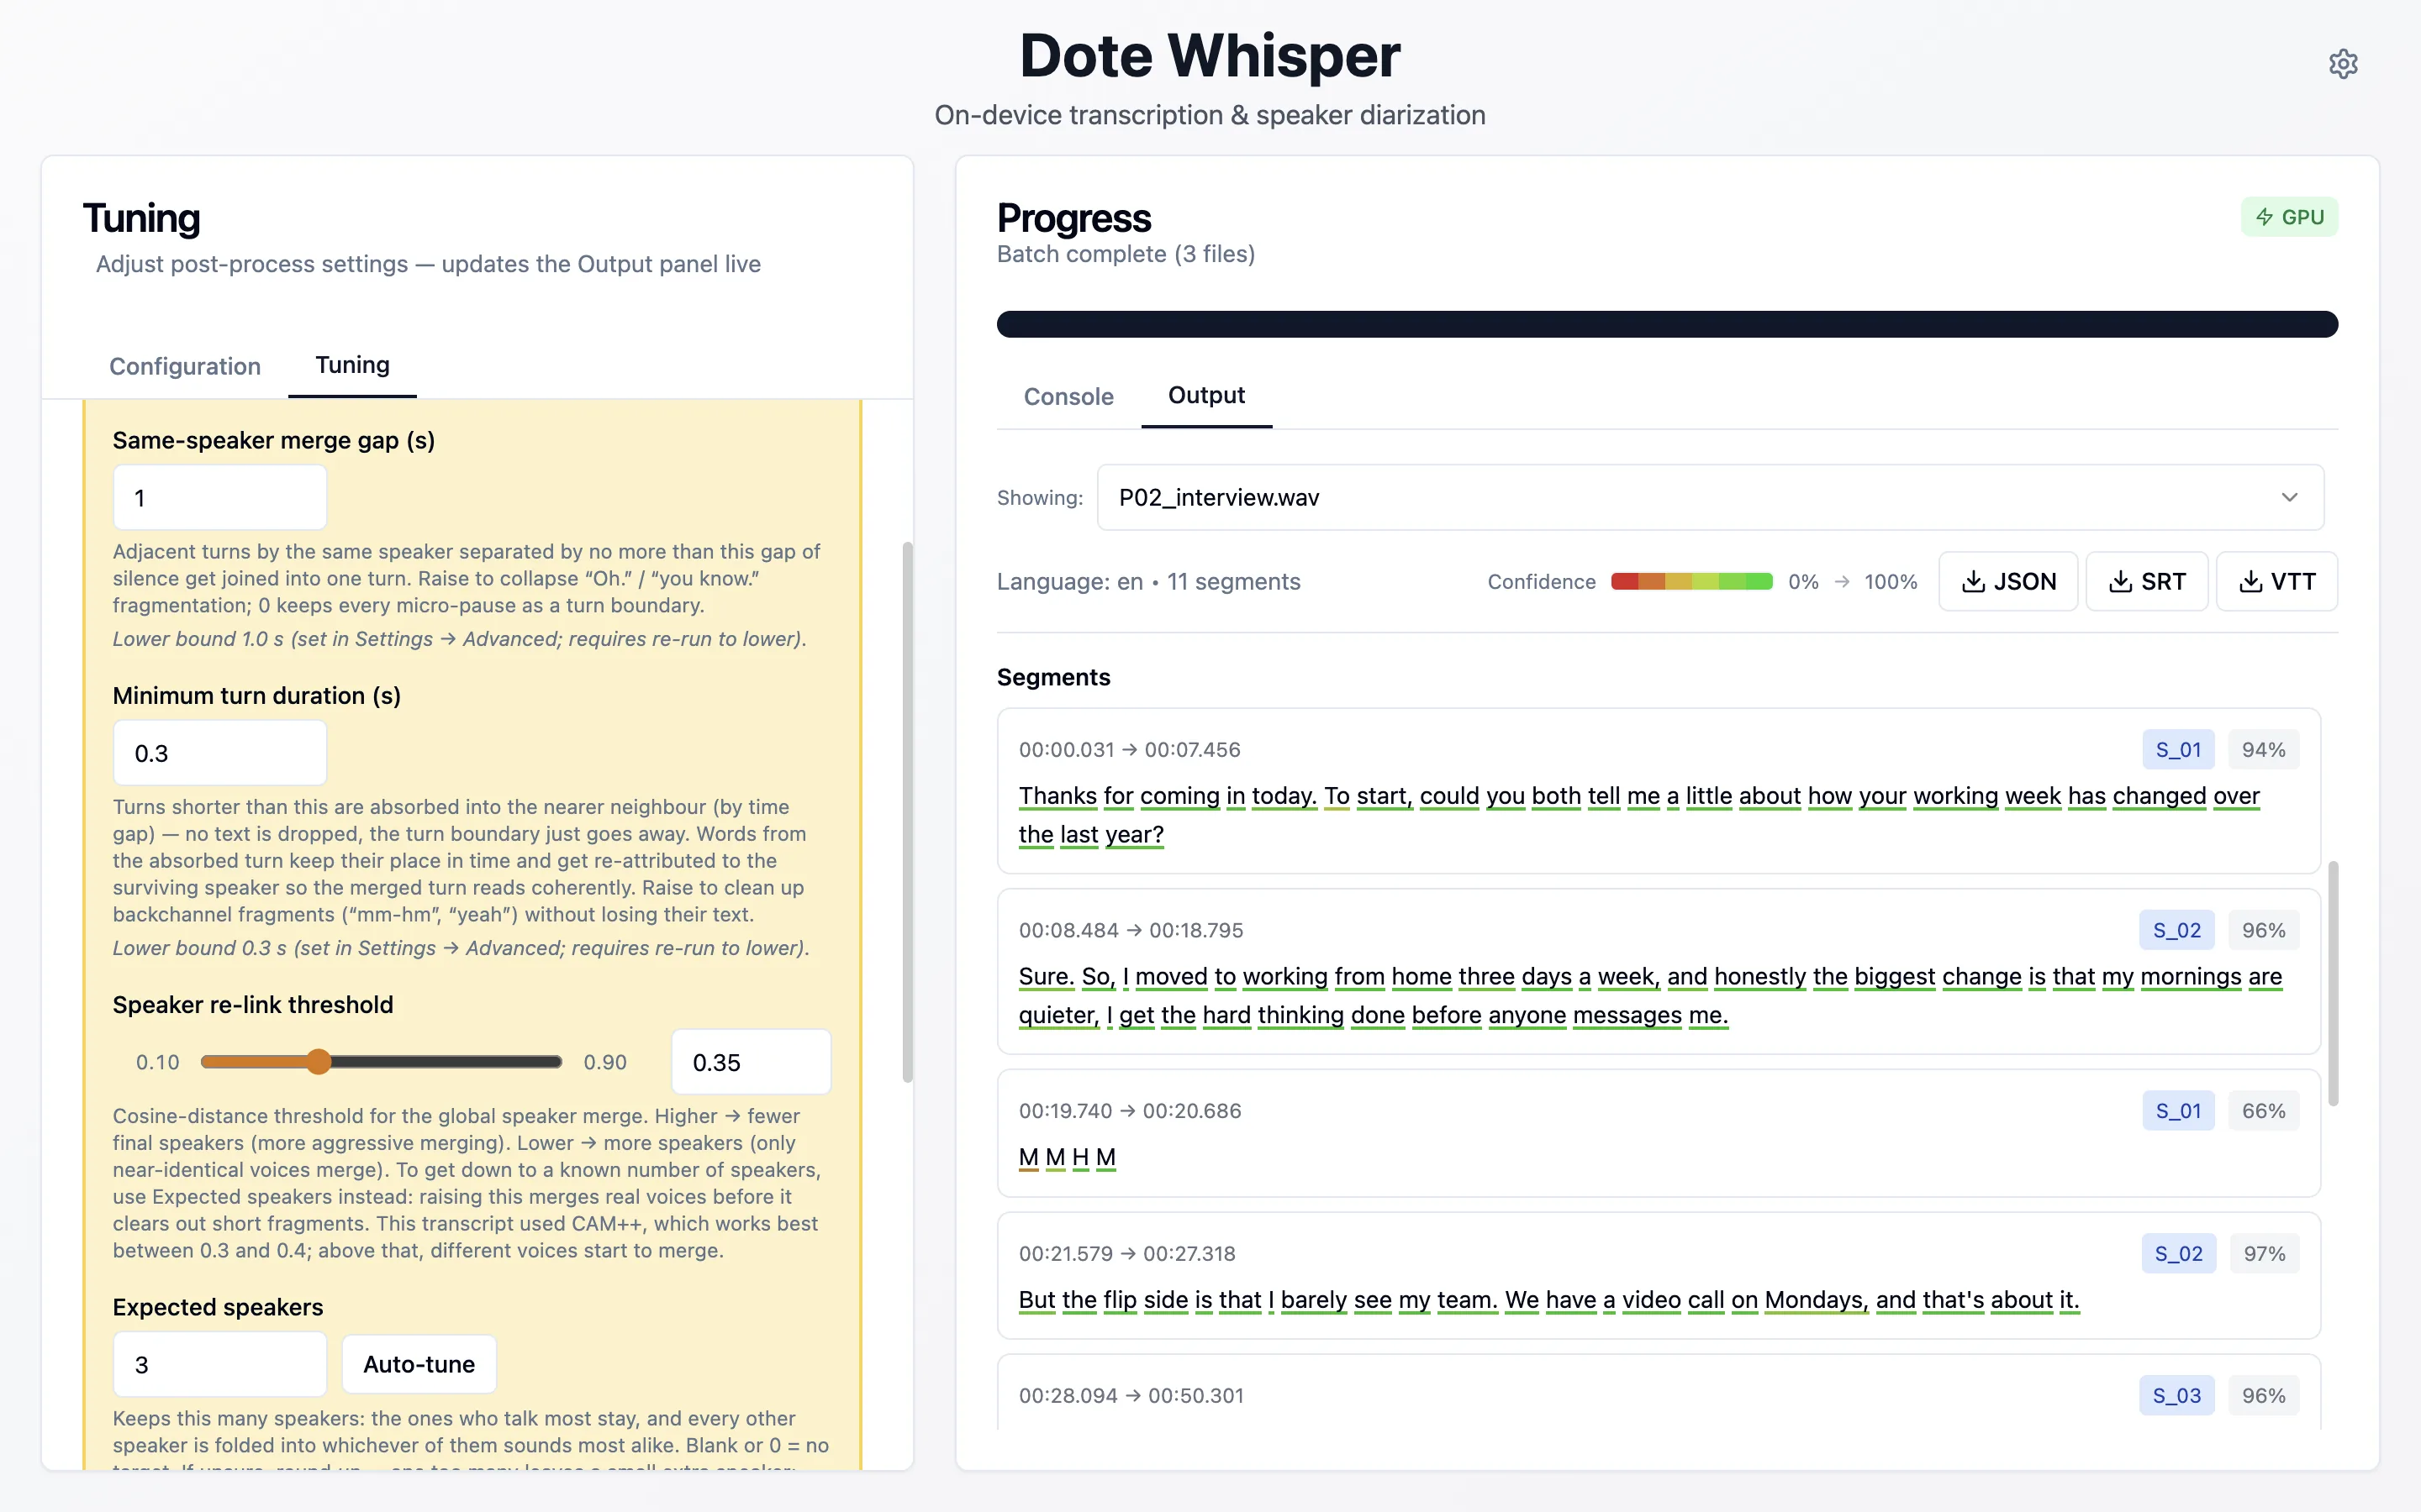This screenshot has height=1512, width=2421.
Task: Download the transcript as SRT
Action: [x=2146, y=581]
